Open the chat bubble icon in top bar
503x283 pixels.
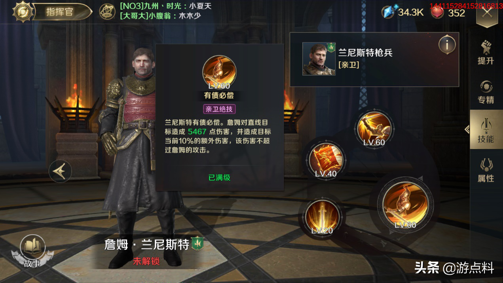[x=107, y=12]
